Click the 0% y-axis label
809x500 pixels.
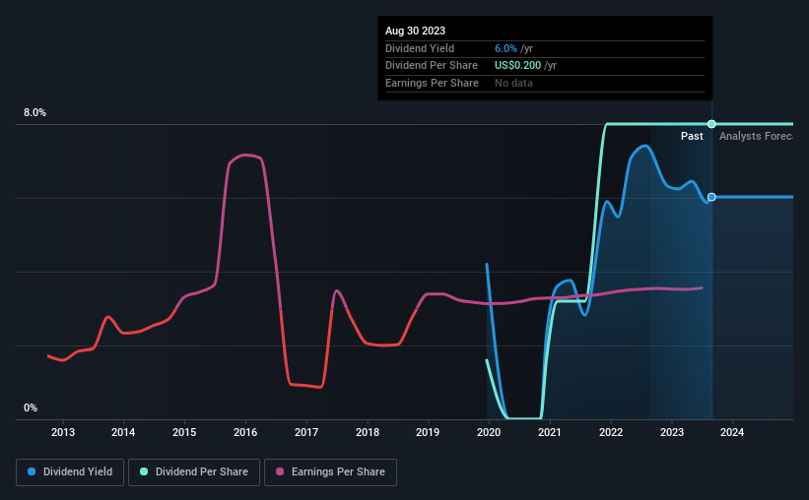(x=31, y=407)
